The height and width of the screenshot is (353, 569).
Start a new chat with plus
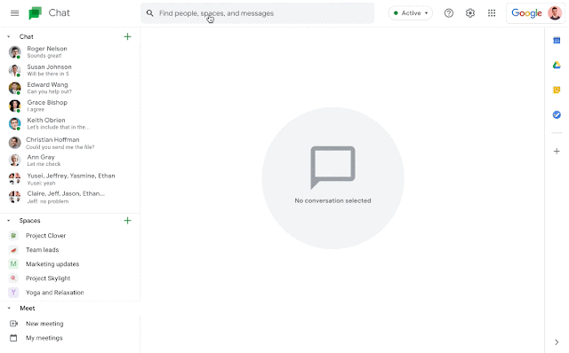click(127, 36)
